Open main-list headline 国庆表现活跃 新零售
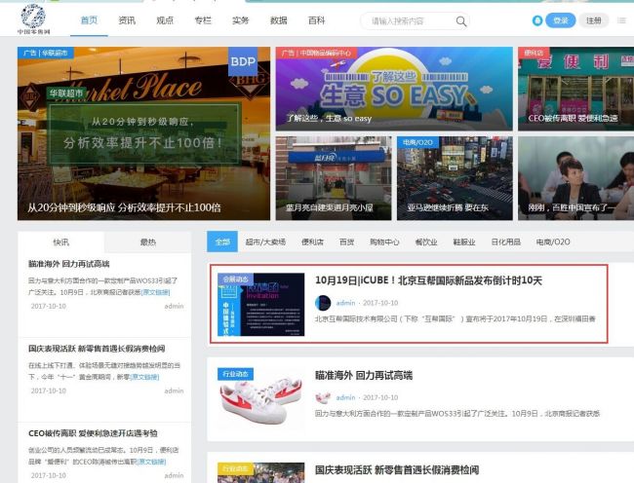634x483 pixels. pyautogui.click(x=397, y=469)
